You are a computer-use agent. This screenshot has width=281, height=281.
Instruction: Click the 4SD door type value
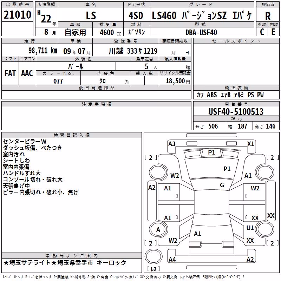click(136, 15)
